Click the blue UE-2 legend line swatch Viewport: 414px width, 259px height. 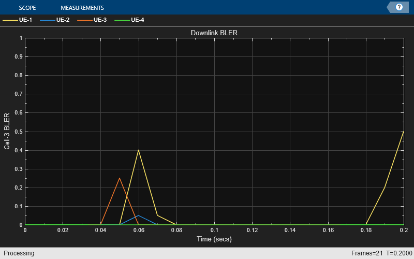(48, 20)
